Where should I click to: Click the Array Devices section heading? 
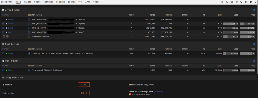[x=13, y=10]
